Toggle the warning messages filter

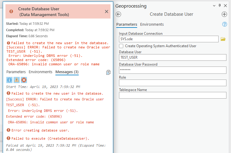click(17, 80)
